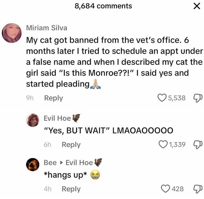This screenshot has width=204, height=199.
Task: Like Evil Hoe's "Yes, BUT WAIT" comment
Action: click(163, 144)
